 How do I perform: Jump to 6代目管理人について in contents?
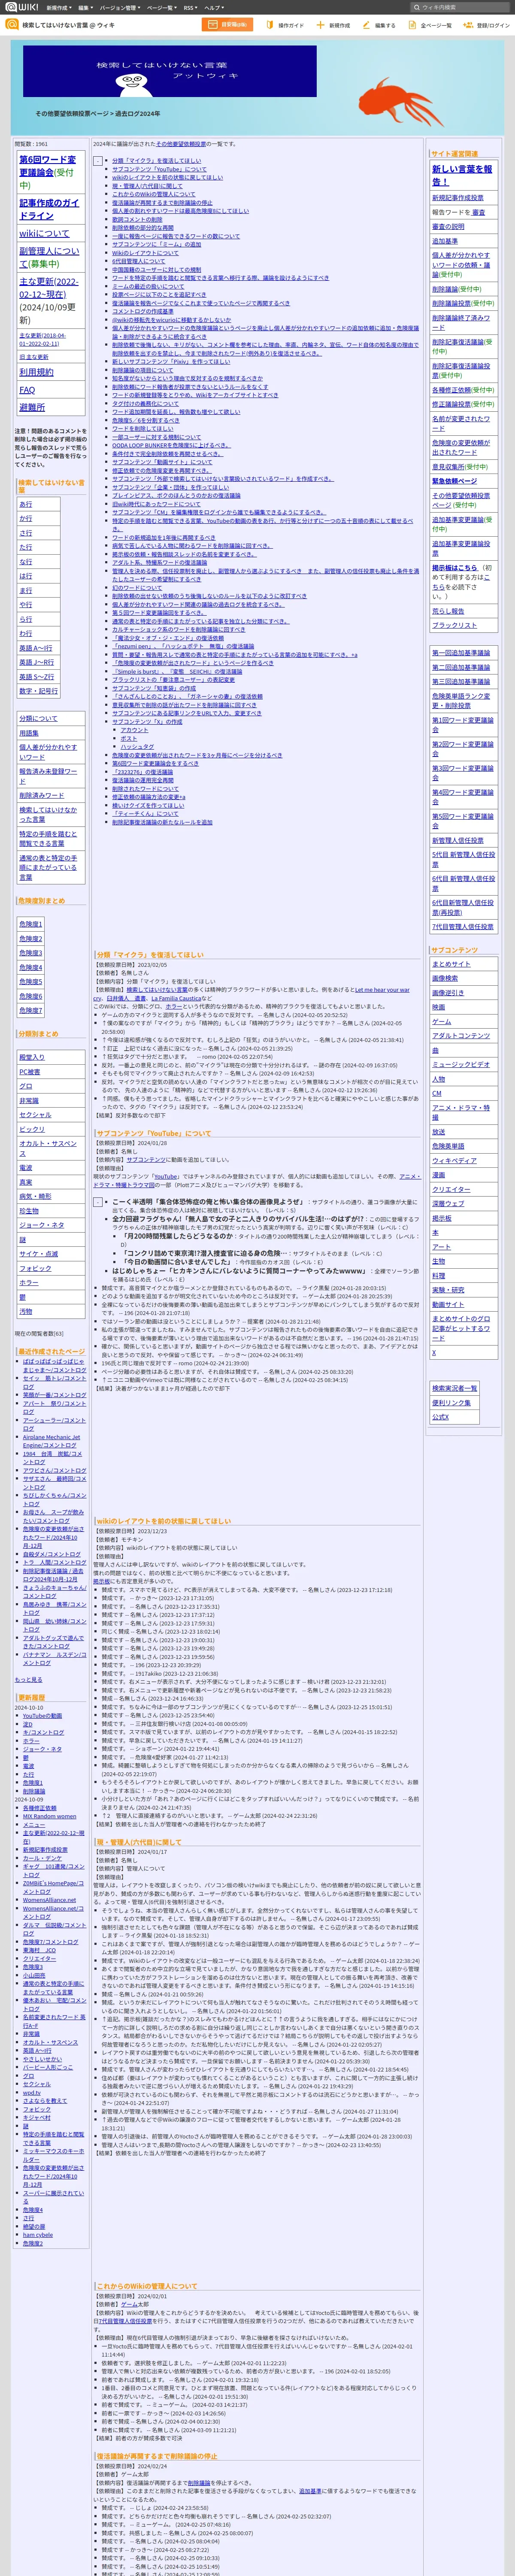(x=139, y=262)
